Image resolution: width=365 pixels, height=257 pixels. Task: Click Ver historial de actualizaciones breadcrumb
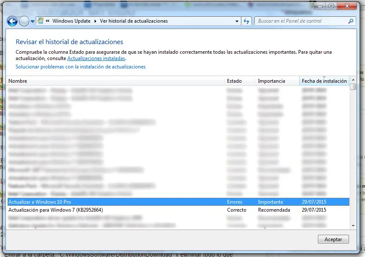click(134, 21)
